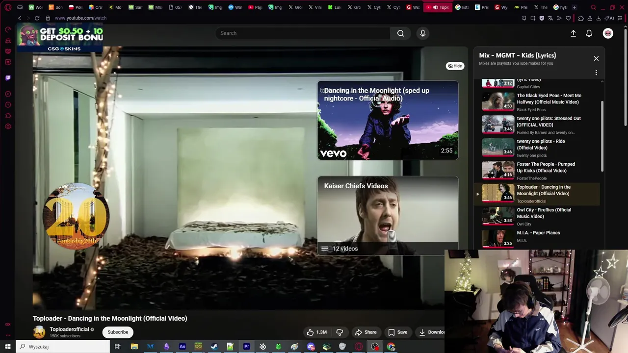This screenshot has width=628, height=353.
Task: Click the upload video icon
Action: point(573,33)
